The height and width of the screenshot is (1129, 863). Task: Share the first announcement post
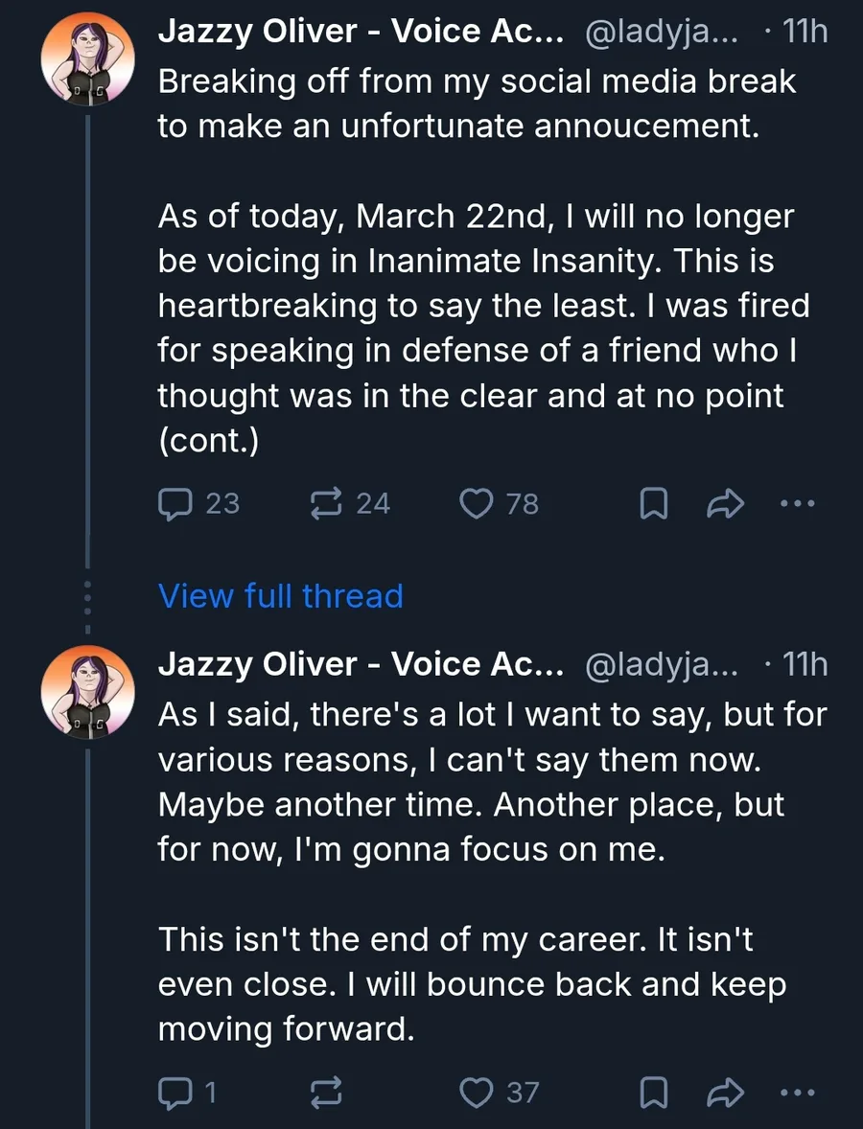tap(724, 503)
